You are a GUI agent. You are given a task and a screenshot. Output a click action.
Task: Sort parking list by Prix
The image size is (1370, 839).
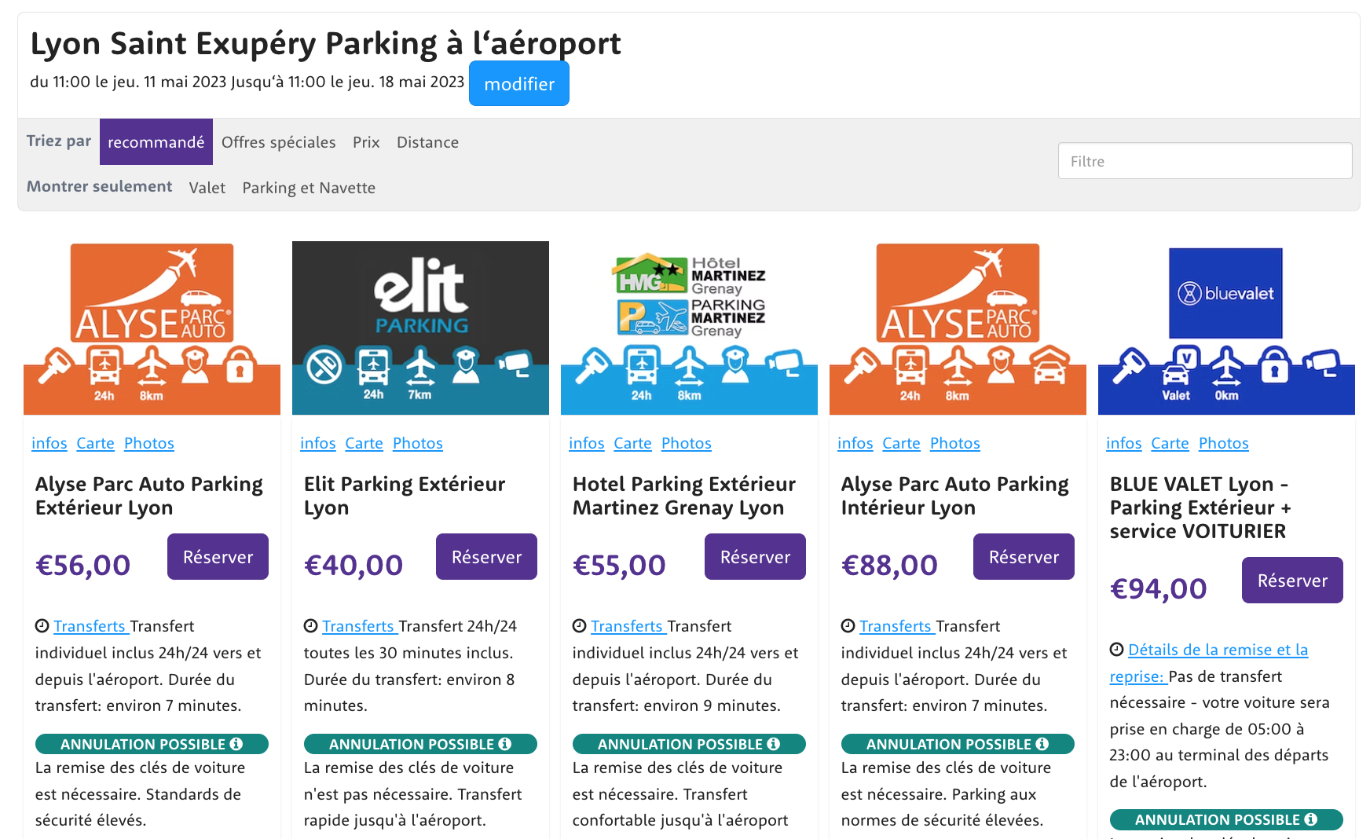click(x=366, y=142)
